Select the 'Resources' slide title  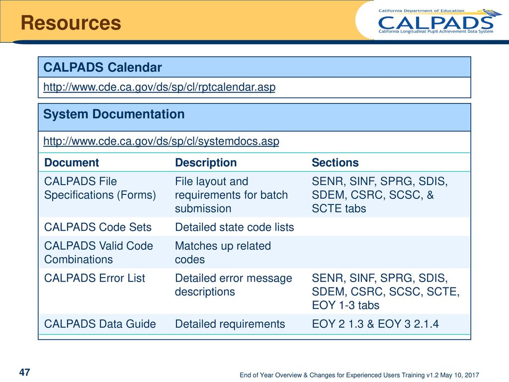(71, 23)
